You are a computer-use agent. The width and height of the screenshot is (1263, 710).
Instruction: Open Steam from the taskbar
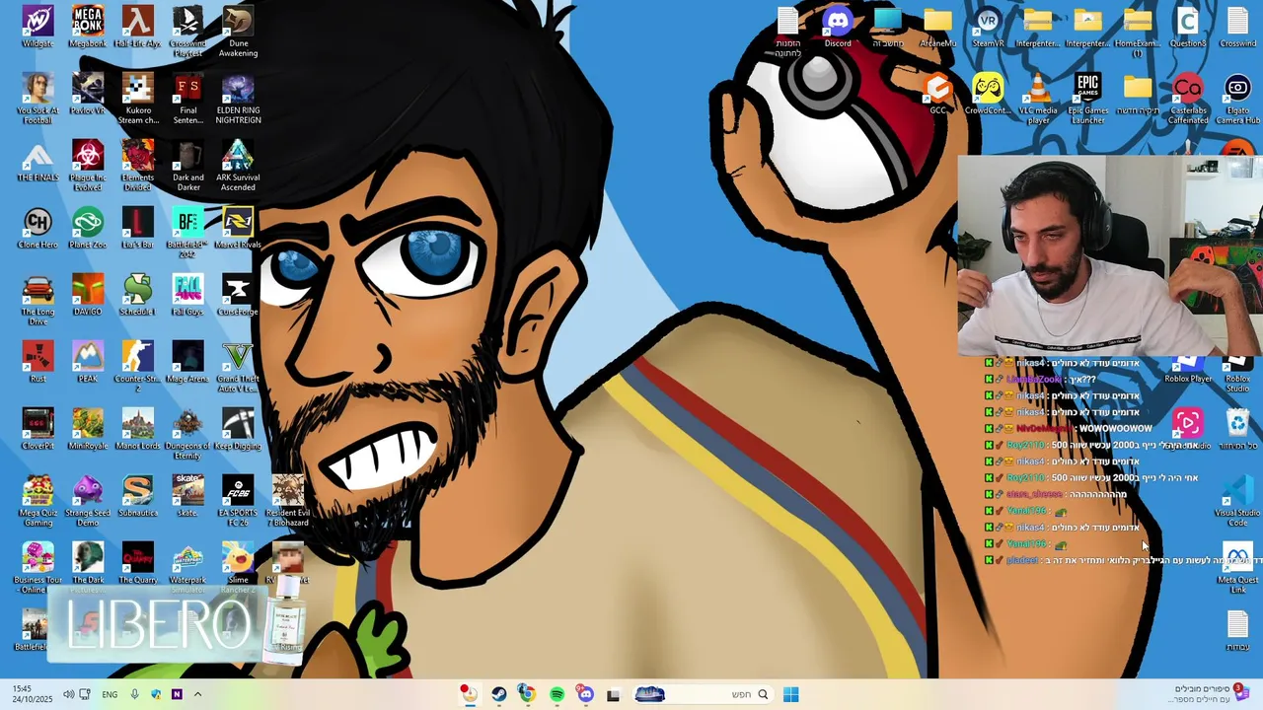[499, 695]
